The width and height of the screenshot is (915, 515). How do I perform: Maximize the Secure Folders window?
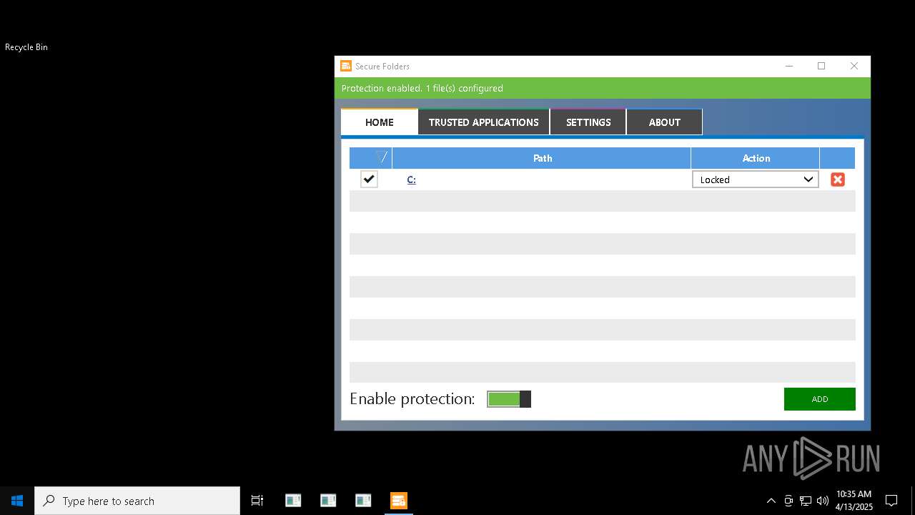click(x=821, y=66)
